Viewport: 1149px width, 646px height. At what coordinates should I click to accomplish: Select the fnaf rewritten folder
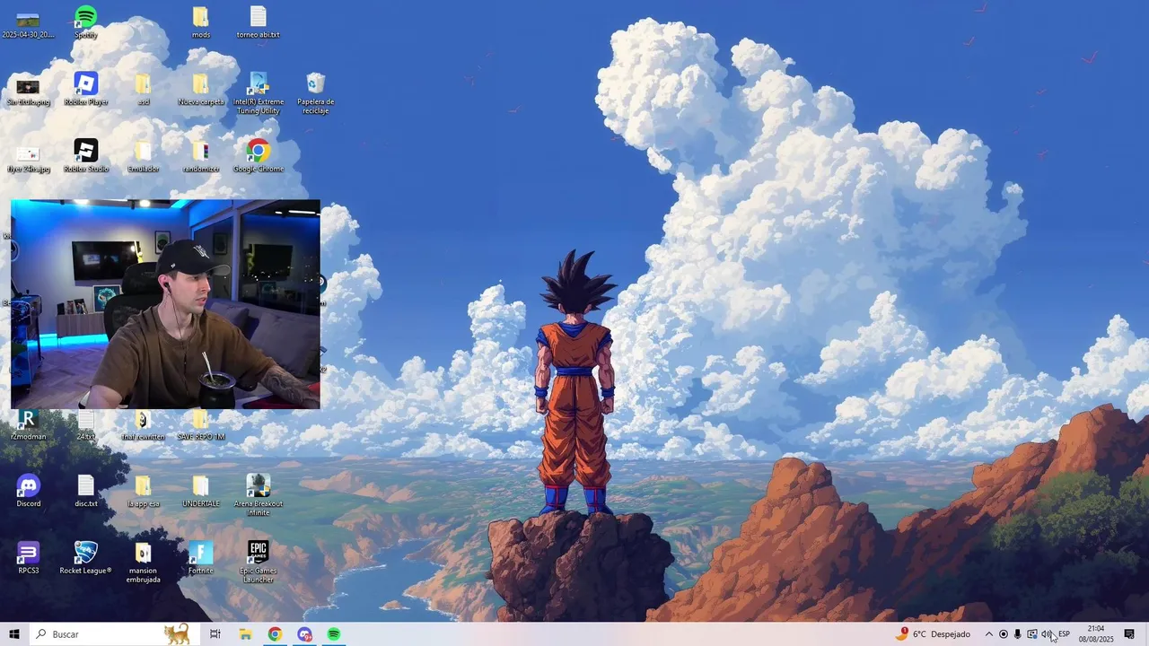tap(143, 425)
